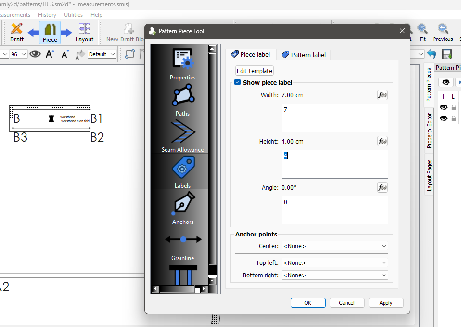This screenshot has width=461, height=327.
Task: Select the Waistband pattern piece on canvas
Action: coord(50,118)
